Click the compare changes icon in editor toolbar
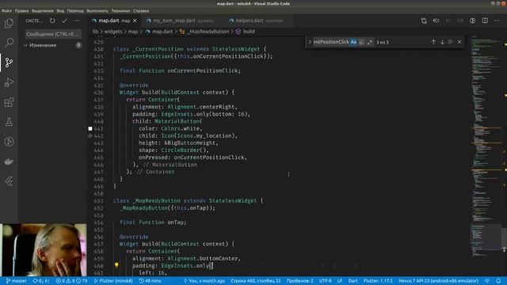Viewport: 507px width, 285px height. 424,21
